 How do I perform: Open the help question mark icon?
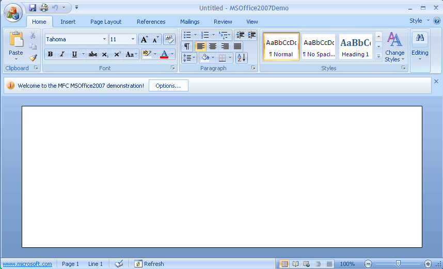point(437,21)
